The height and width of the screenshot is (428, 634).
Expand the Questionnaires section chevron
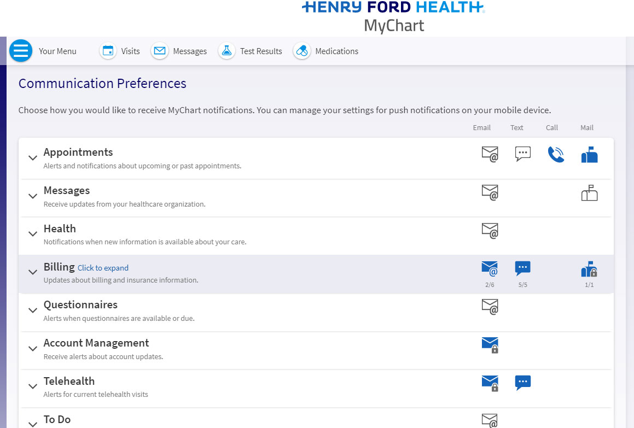(33, 310)
